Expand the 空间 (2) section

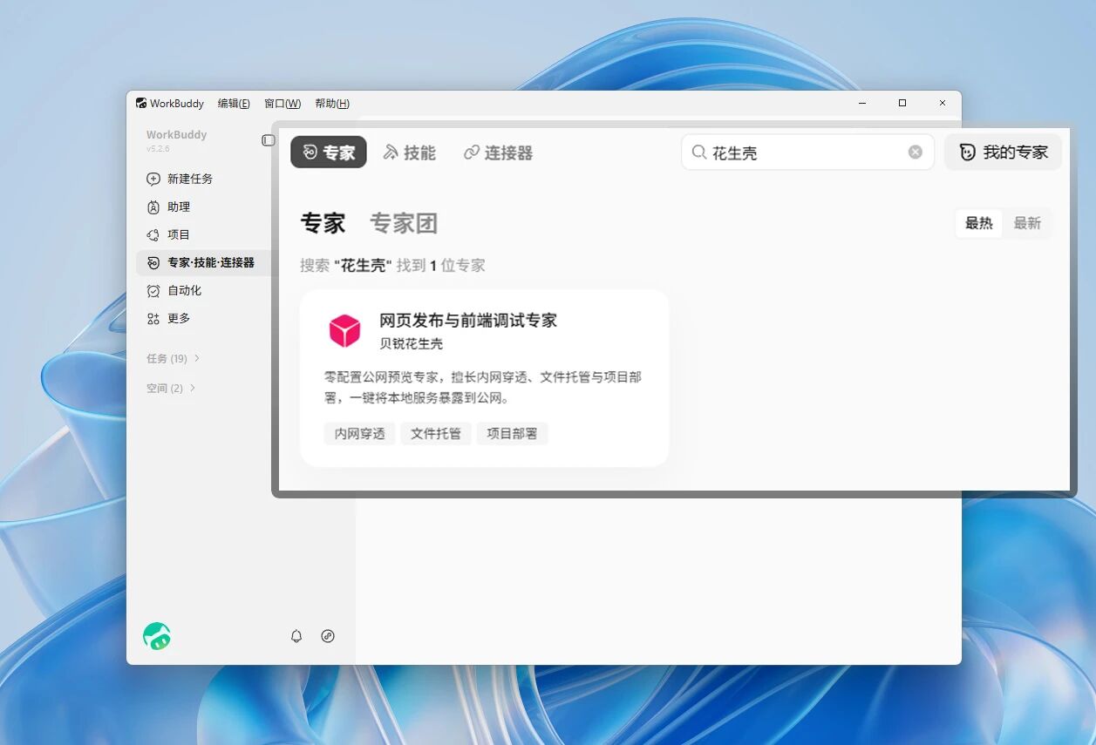pyautogui.click(x=171, y=388)
